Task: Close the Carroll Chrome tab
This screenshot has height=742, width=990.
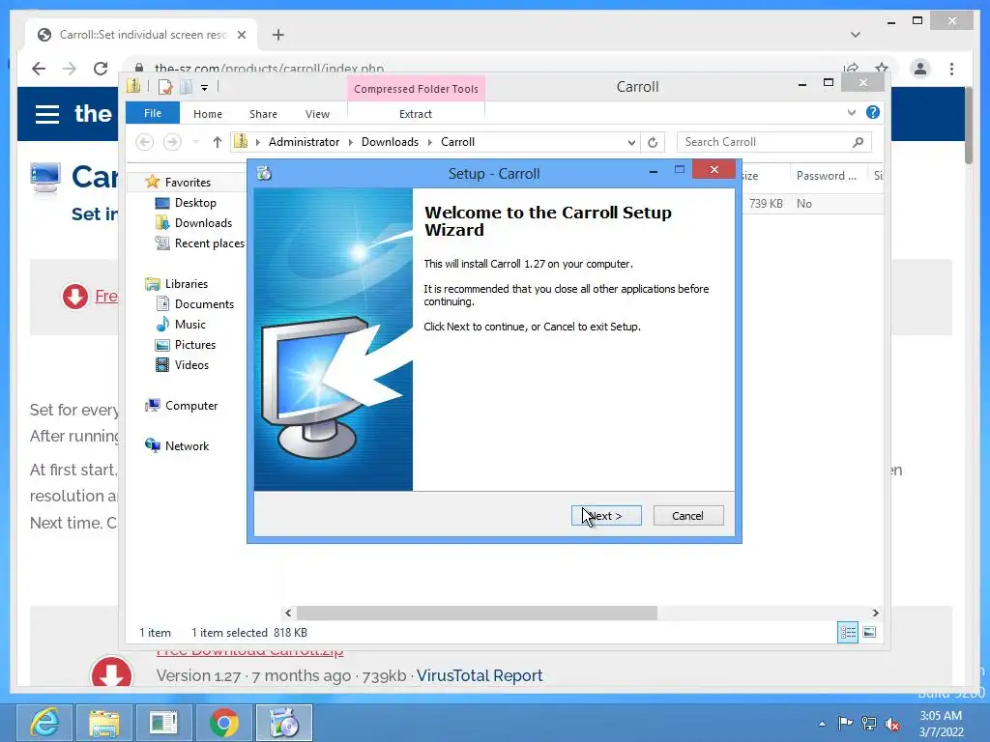Action: pos(241,35)
